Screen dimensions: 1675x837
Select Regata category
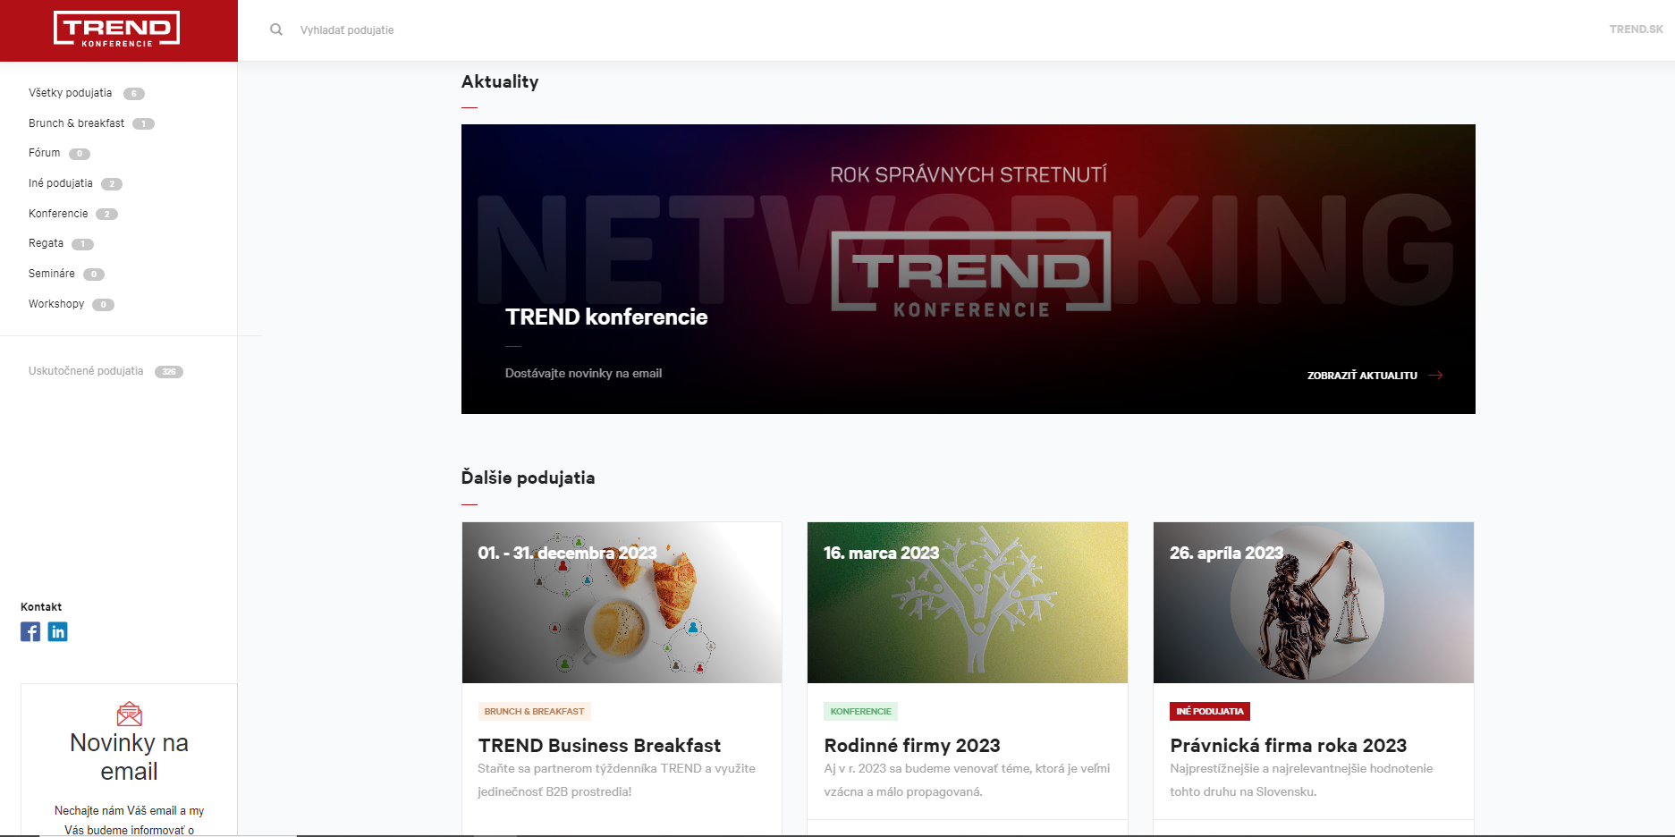tap(47, 243)
